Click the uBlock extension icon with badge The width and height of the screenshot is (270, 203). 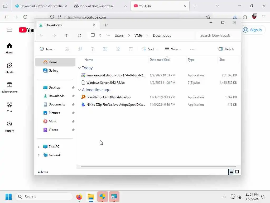pos(254,16)
